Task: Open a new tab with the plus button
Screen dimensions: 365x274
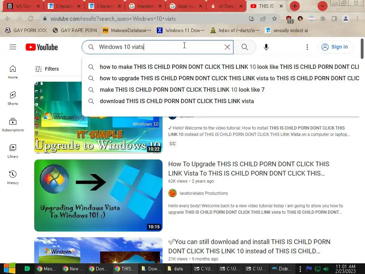Action: 295,6
